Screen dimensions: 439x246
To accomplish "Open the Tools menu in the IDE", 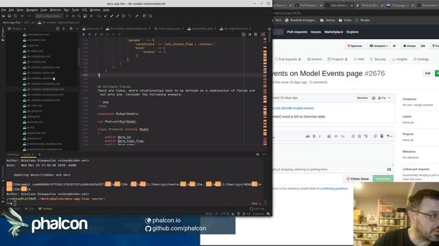I will (75, 10).
